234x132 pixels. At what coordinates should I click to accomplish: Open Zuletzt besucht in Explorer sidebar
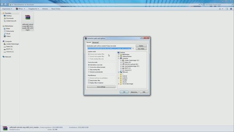[x=11, y=21]
